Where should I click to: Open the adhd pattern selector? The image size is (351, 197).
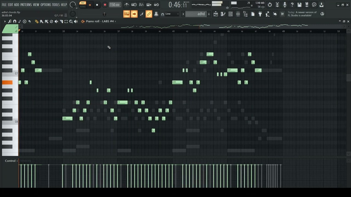point(196,14)
